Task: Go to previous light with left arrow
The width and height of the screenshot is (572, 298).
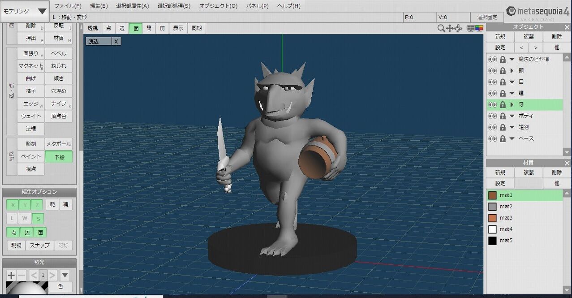Action: (34, 275)
